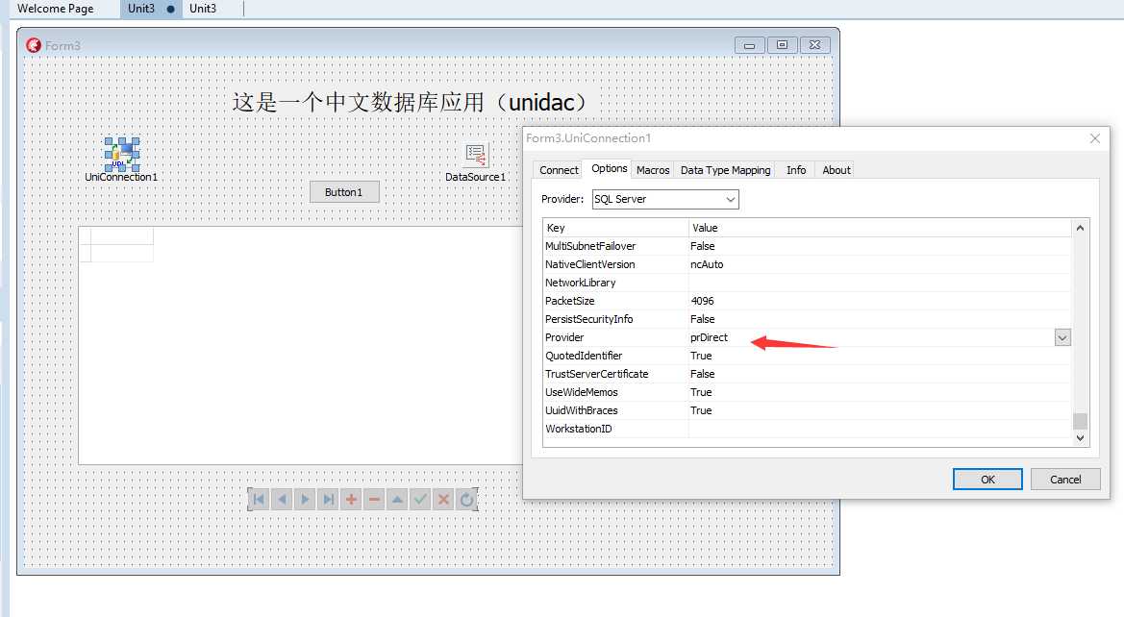Click the navigator Last record button

(328, 500)
